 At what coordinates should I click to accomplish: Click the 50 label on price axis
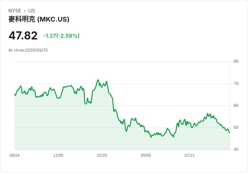coord(236,127)
